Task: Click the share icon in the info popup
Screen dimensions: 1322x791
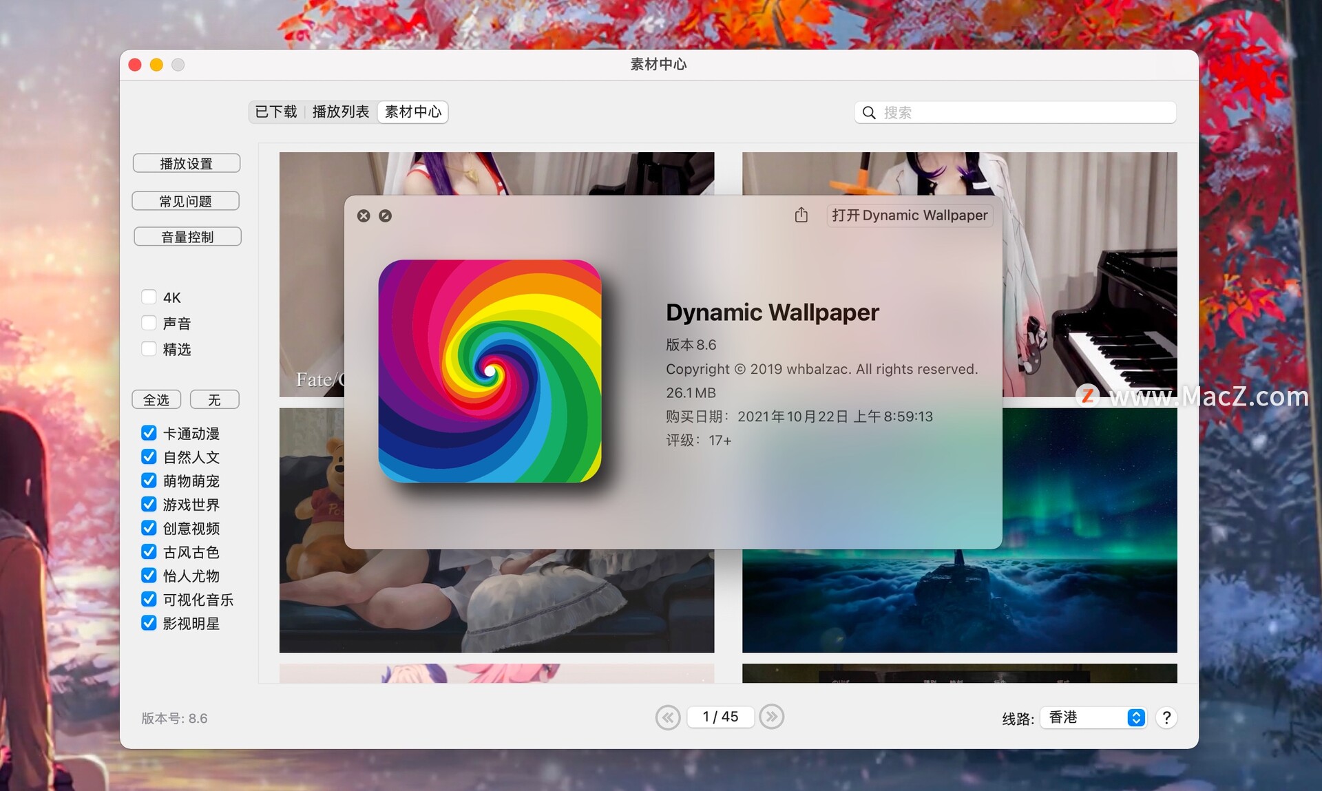Action: coord(801,215)
